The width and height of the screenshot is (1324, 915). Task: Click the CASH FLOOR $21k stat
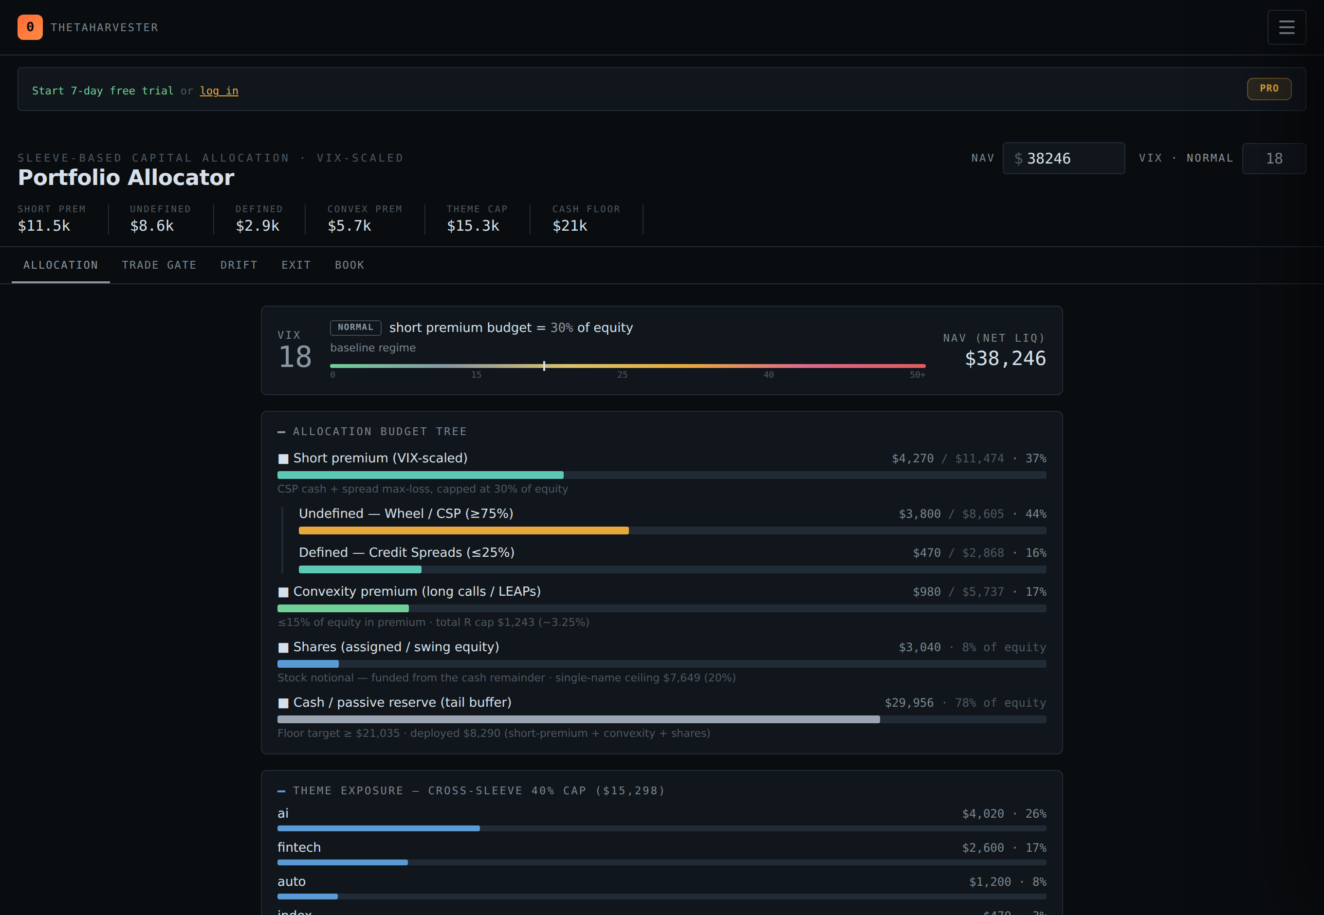coord(586,219)
